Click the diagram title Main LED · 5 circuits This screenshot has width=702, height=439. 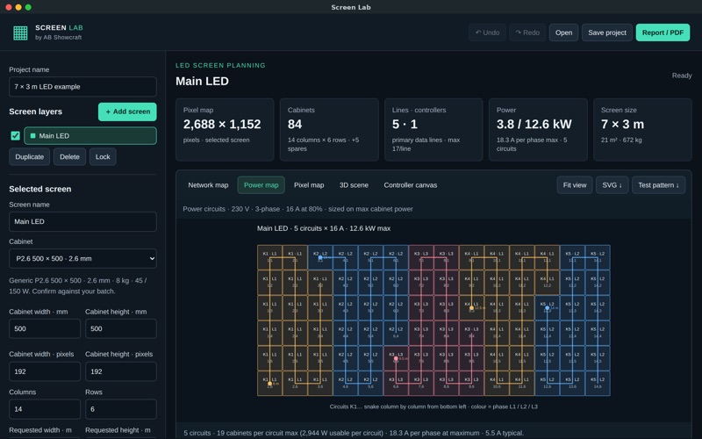tap(324, 228)
